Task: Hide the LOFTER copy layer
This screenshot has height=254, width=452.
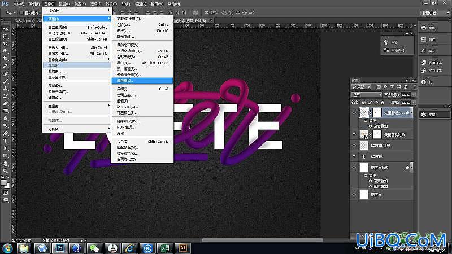Action: (x=354, y=146)
